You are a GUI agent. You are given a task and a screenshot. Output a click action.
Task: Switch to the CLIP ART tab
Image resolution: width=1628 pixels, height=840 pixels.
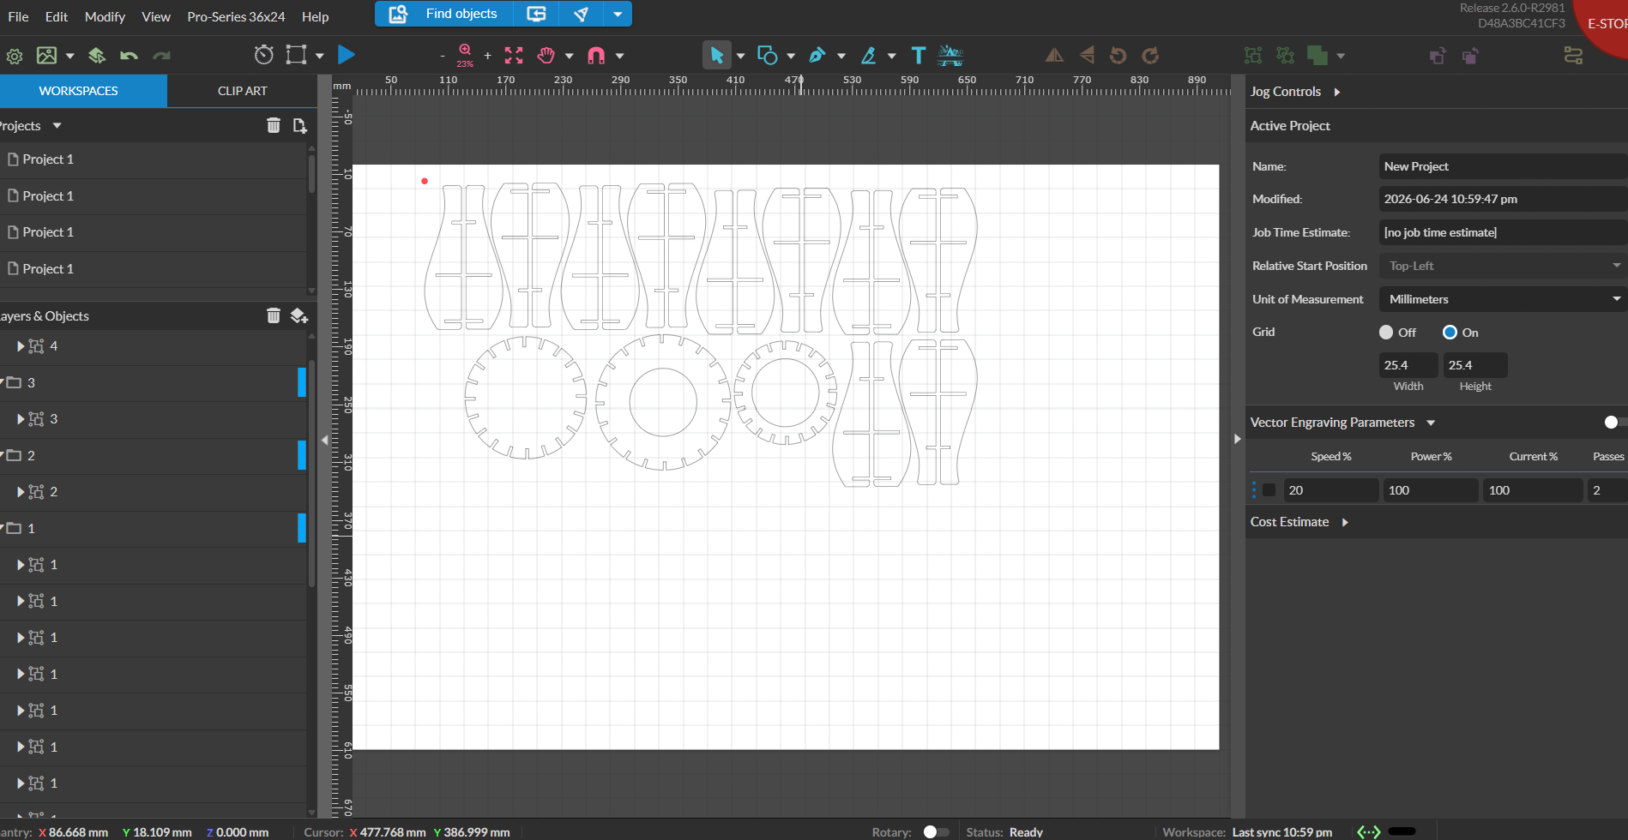click(242, 91)
